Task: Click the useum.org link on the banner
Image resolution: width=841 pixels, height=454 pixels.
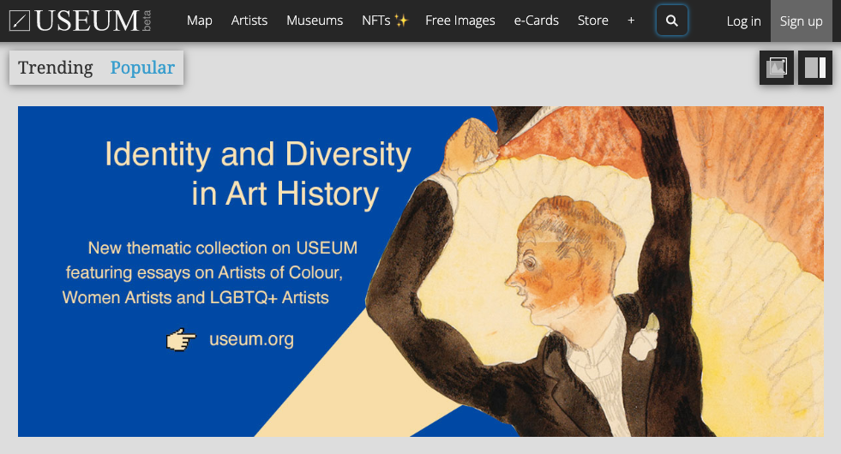Action: point(251,339)
